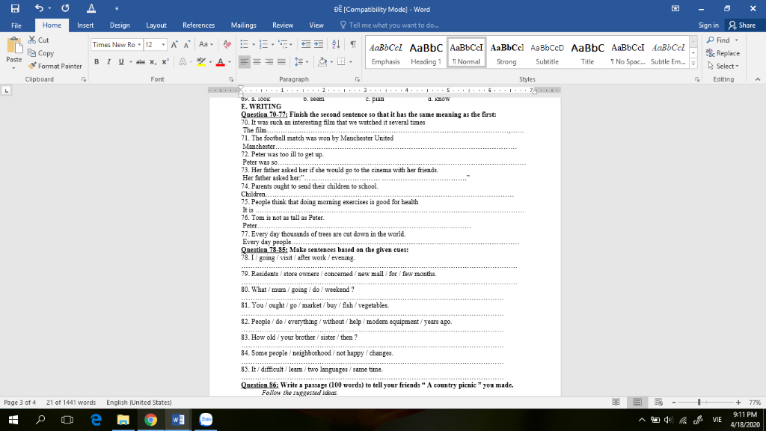This screenshot has width=766, height=431.
Task: Toggle underline formatting
Action: tap(121, 61)
